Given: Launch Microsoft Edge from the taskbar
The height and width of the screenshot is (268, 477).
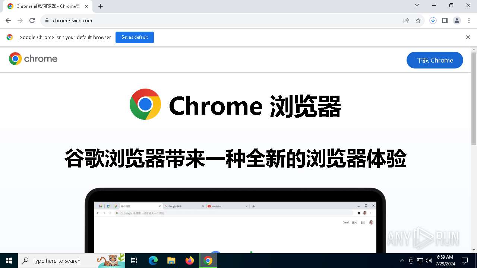Looking at the screenshot, I should click(153, 261).
